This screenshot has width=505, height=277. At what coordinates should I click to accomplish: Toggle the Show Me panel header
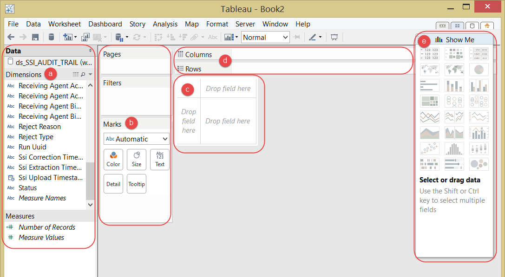point(455,39)
